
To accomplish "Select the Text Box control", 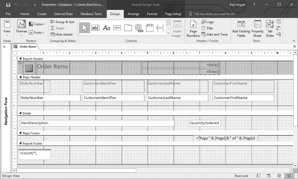I will click(95, 28).
